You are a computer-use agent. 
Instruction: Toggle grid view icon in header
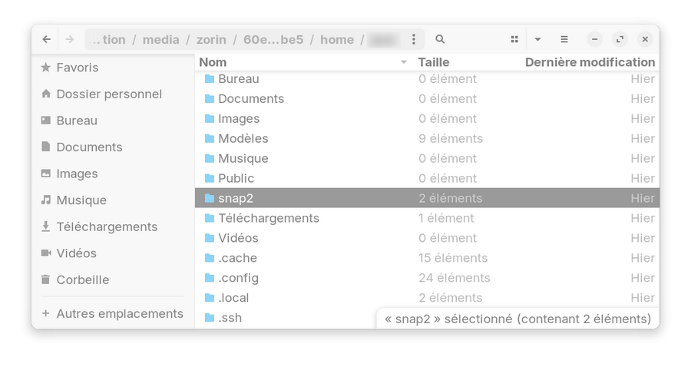(514, 39)
